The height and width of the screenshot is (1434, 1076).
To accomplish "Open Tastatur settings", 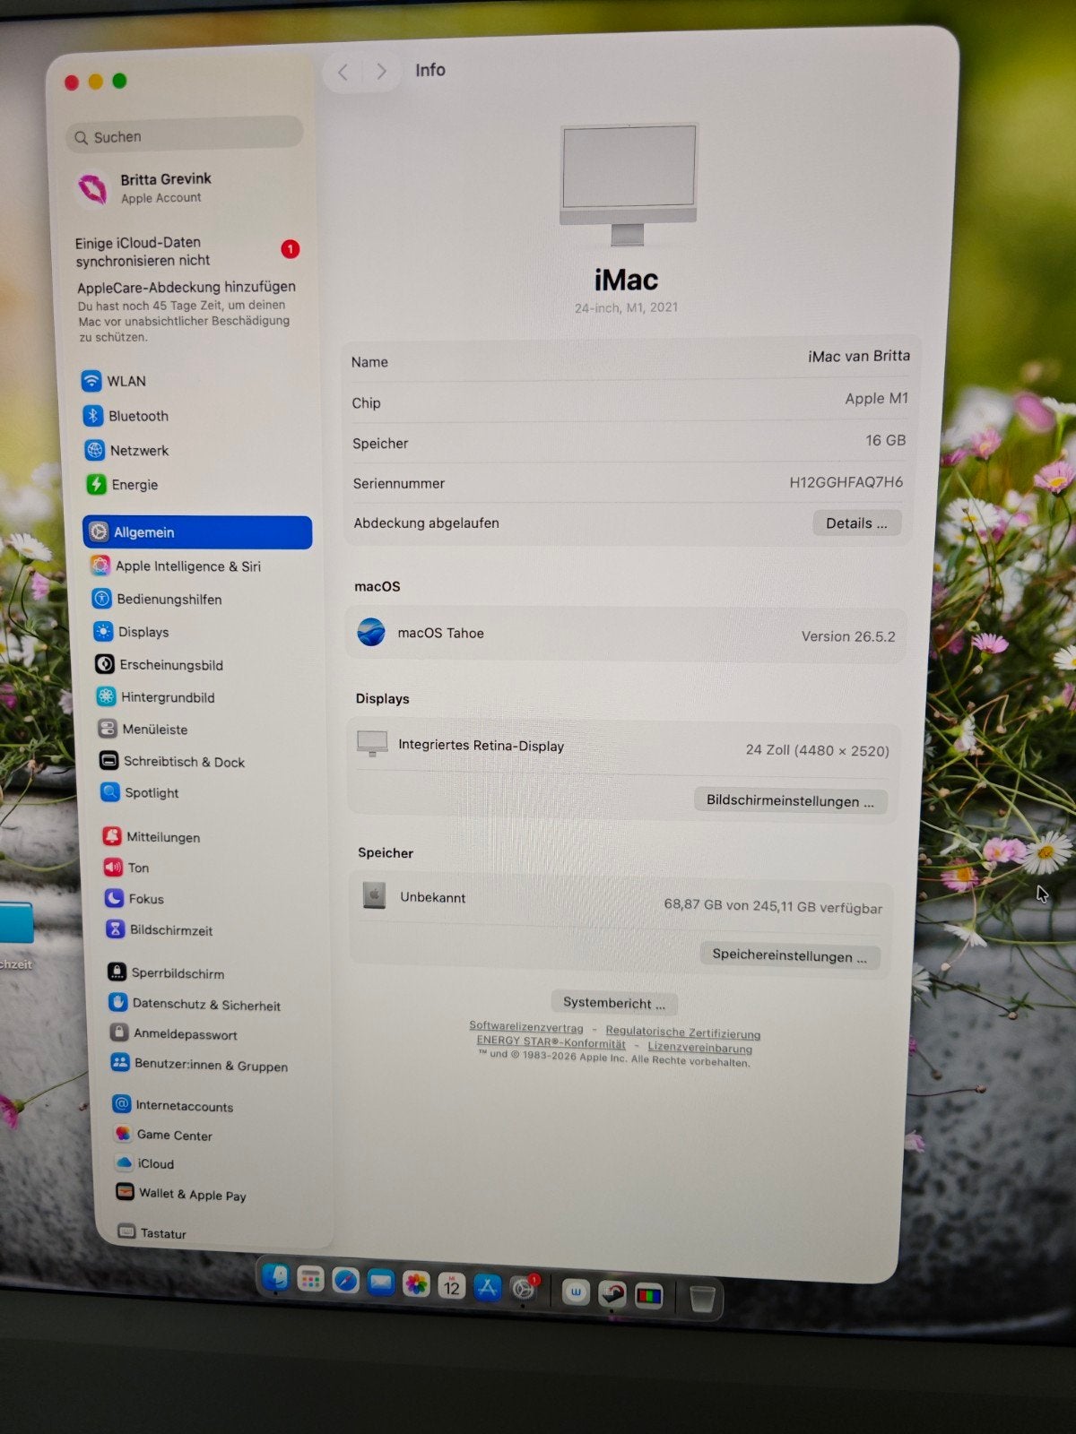I will 152,1232.
